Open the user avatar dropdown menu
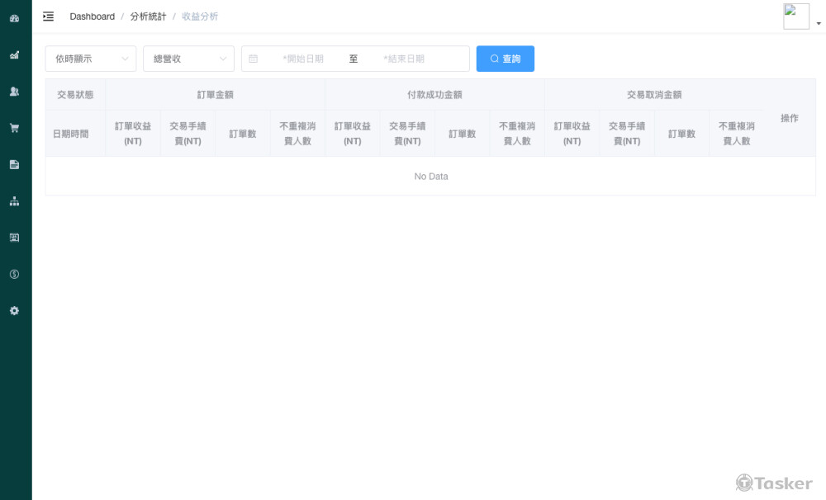Screen dimensions: 826x500 (801, 17)
